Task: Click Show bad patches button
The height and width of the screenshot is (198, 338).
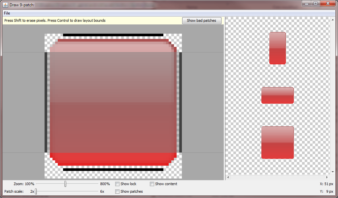Action: pyautogui.click(x=201, y=20)
